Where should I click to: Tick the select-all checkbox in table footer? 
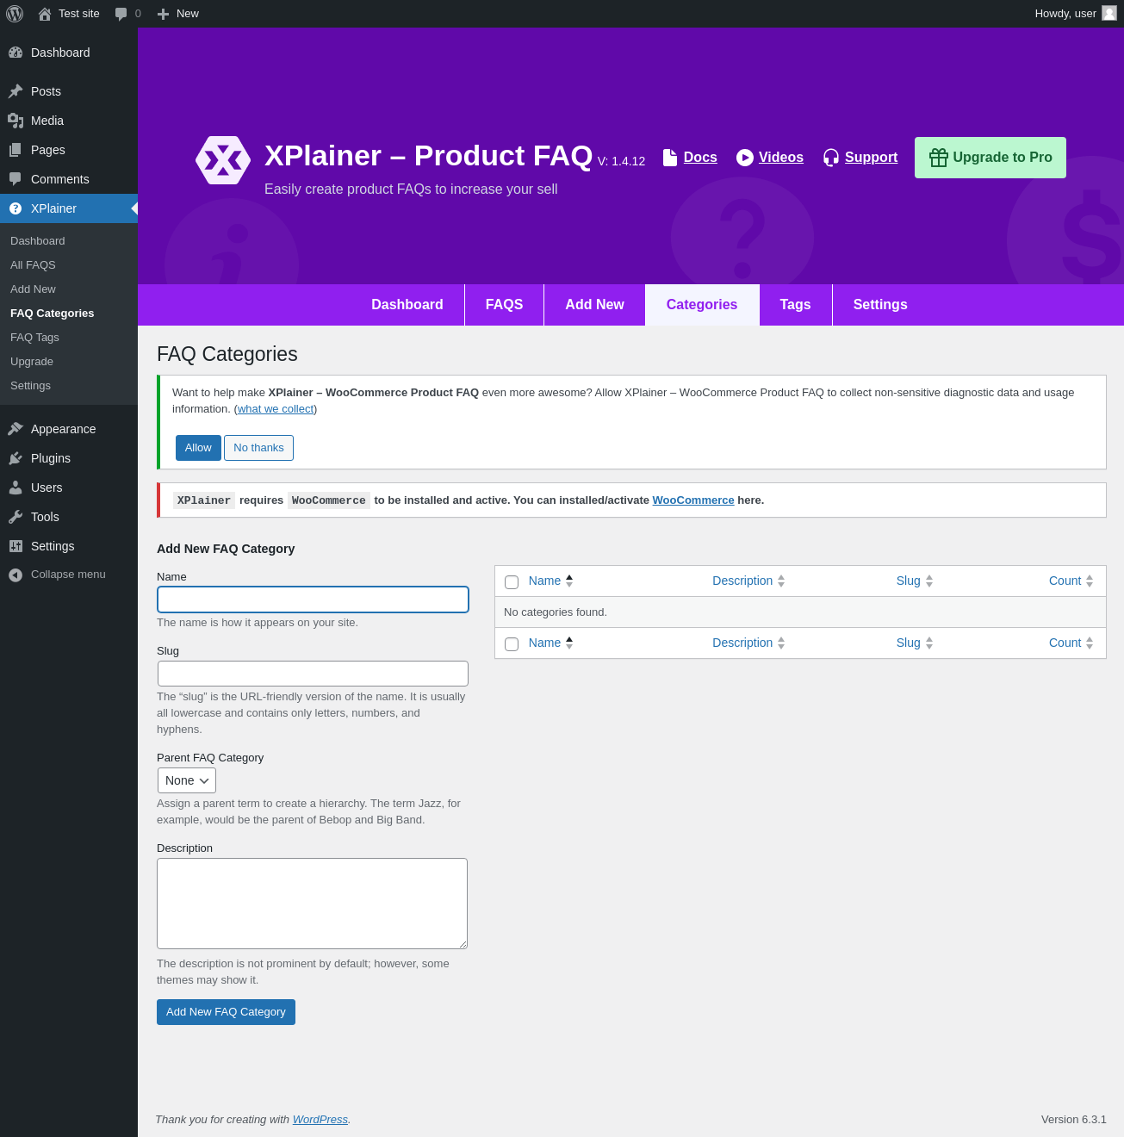point(512,644)
